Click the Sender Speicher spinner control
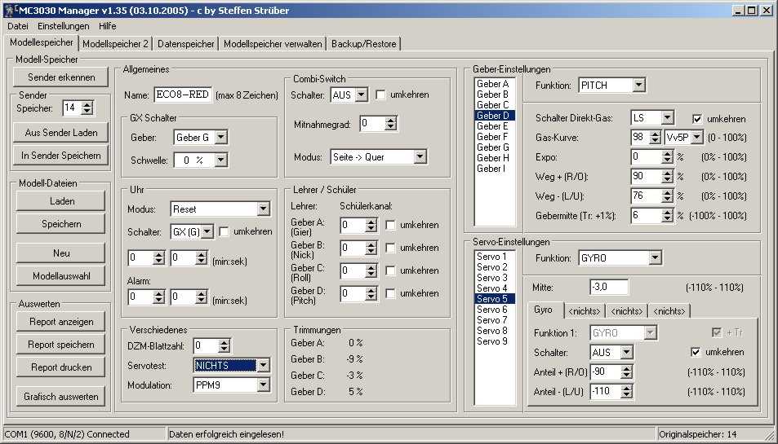 pyautogui.click(x=87, y=108)
